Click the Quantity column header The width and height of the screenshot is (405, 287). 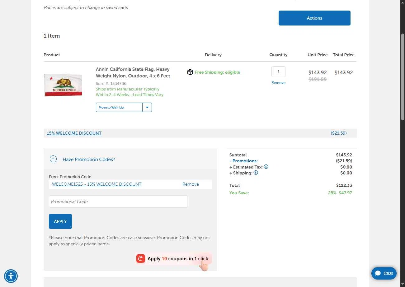tap(278, 55)
